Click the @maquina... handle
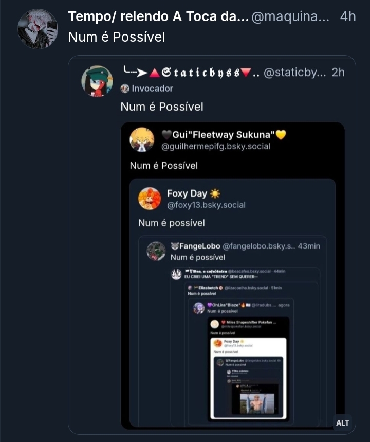370x442 pixels. [x=291, y=16]
